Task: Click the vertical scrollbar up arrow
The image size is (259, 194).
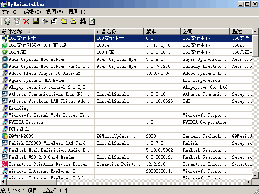Action: [x=255, y=31]
